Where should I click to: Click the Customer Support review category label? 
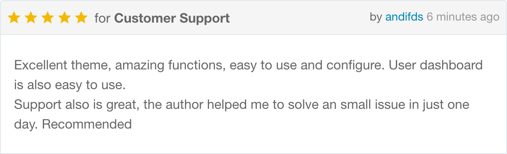click(172, 18)
